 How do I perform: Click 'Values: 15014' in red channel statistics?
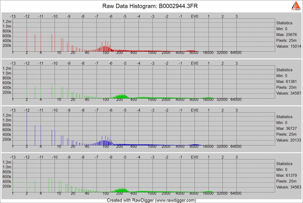point(288,46)
